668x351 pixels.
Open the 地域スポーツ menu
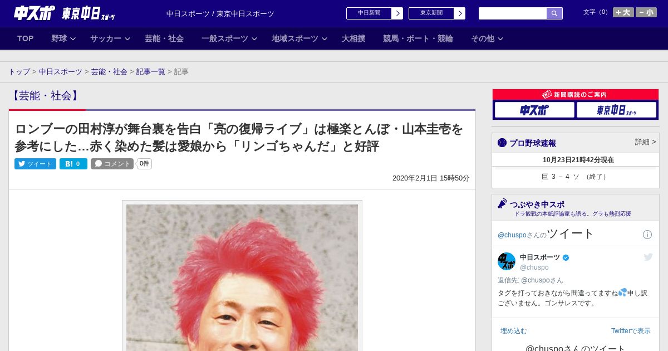(295, 38)
